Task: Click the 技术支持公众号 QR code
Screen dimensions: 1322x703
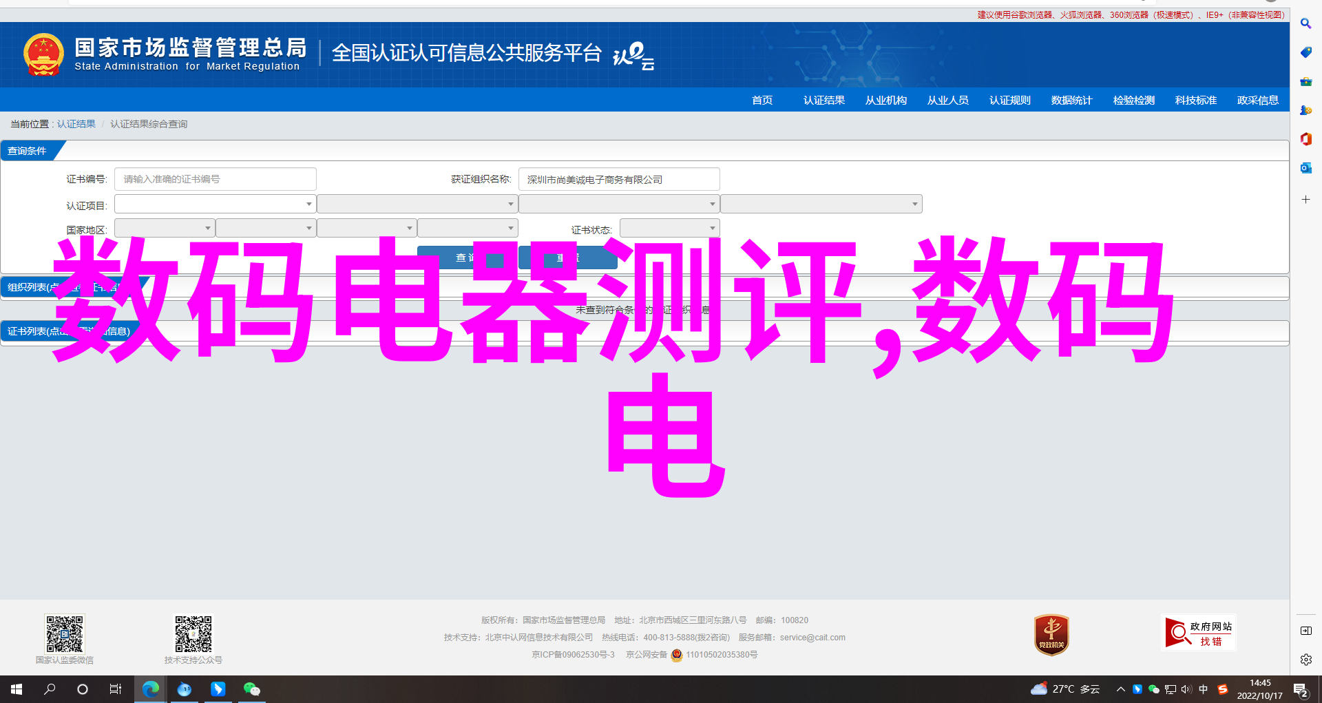Action: click(x=193, y=633)
